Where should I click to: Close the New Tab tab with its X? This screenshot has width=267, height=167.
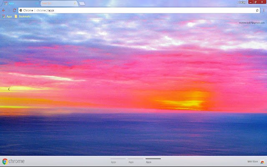75,3
